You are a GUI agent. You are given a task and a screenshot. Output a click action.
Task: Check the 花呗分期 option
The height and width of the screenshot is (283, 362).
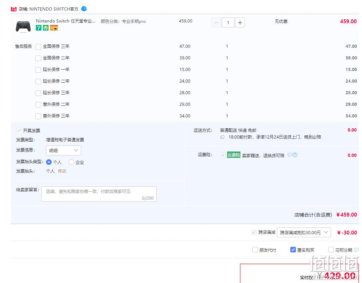(331, 250)
